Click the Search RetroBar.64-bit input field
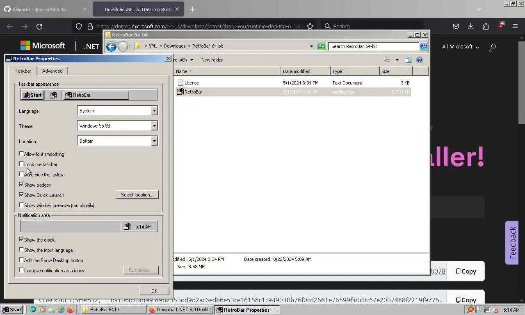Viewport: 525px width, 315px height. click(374, 46)
